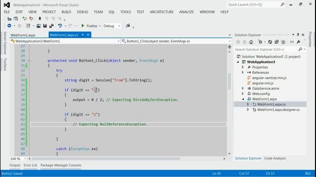
Task: Open the Properties side tab at right edge
Action: click(x=311, y=39)
